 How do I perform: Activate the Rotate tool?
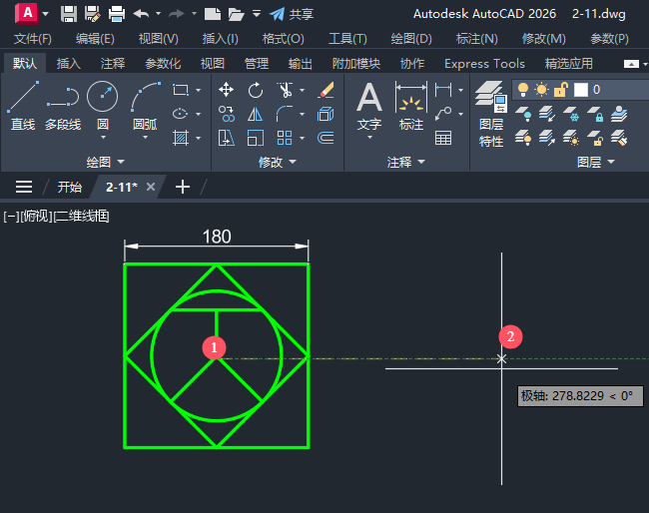click(256, 90)
